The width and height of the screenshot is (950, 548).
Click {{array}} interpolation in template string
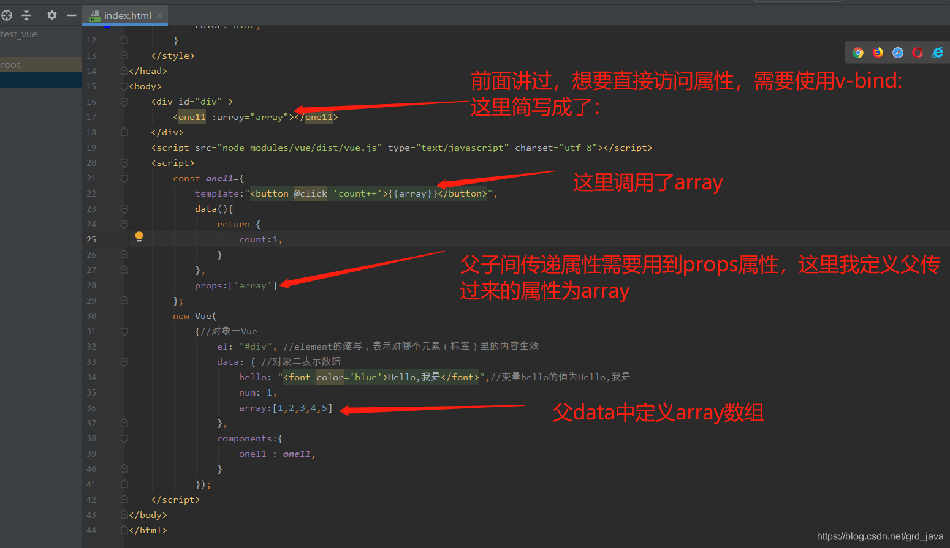(x=412, y=193)
